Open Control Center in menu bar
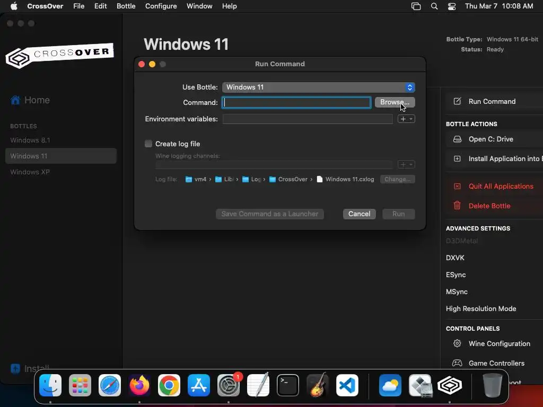The image size is (543, 407). (452, 6)
